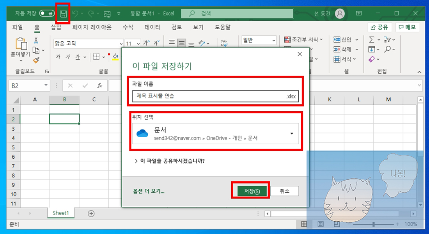Toggle underline 가 formatting

tap(78, 57)
